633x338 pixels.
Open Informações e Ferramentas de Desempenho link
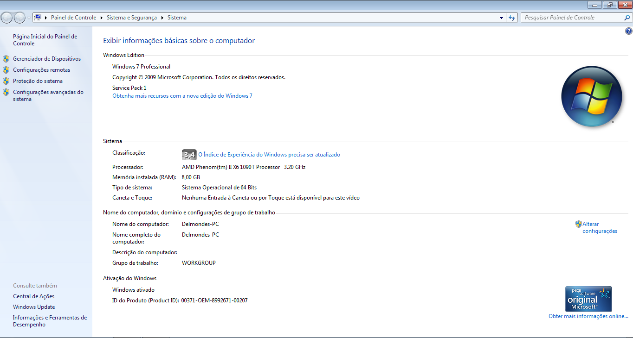[50, 321]
